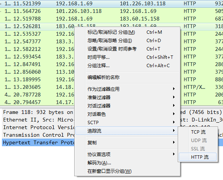
Task: Select Transmission Control Protocol detail line
Action: 38,135
